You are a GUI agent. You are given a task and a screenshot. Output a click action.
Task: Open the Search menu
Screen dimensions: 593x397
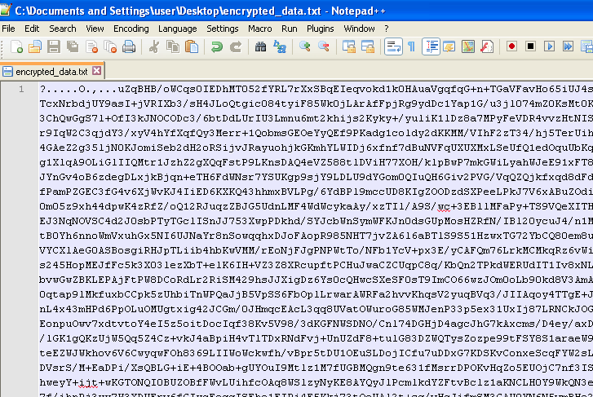[x=63, y=29]
